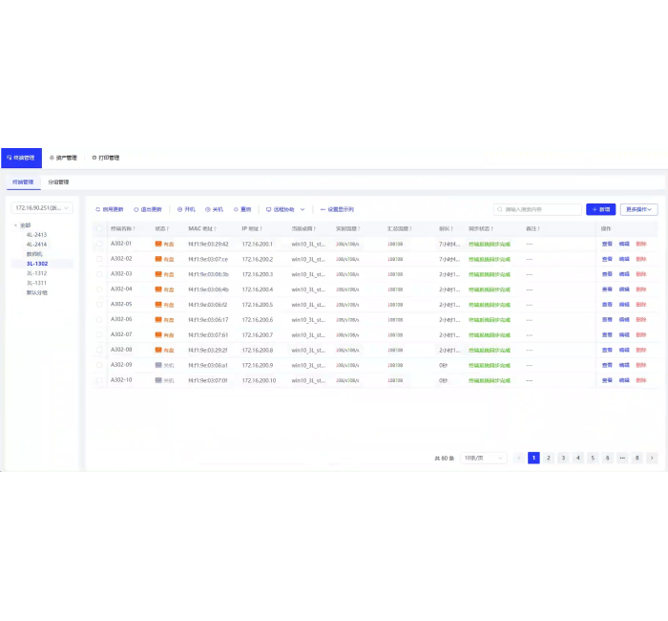This screenshot has height=621, width=668.
Task: Tick the checkbox for row A302-04
Action: pyautogui.click(x=99, y=289)
